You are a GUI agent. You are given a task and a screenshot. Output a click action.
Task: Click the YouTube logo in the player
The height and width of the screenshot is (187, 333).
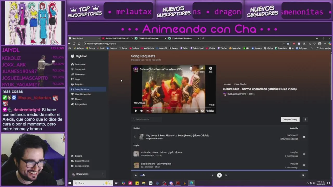click(x=210, y=111)
